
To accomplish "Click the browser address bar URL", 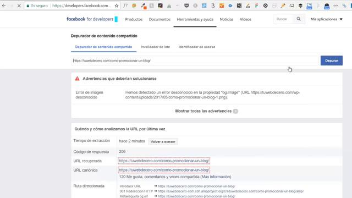I will [81, 6].
